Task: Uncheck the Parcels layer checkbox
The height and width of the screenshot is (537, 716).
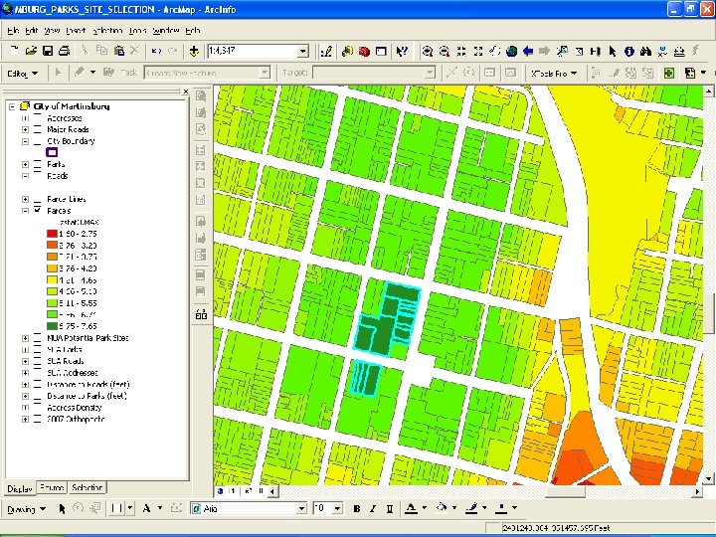Action: click(37, 211)
